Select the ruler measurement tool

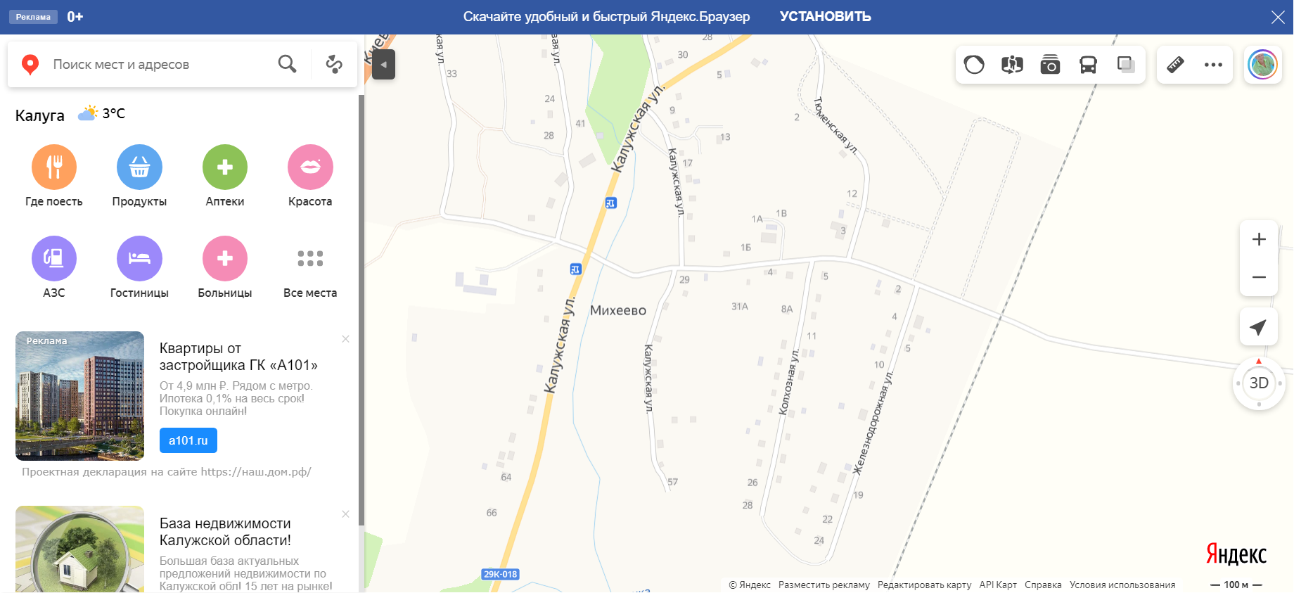point(1175,65)
